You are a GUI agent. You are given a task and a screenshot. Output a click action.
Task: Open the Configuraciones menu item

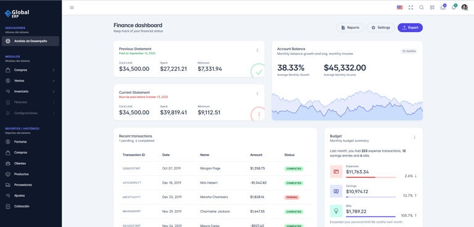click(30, 113)
